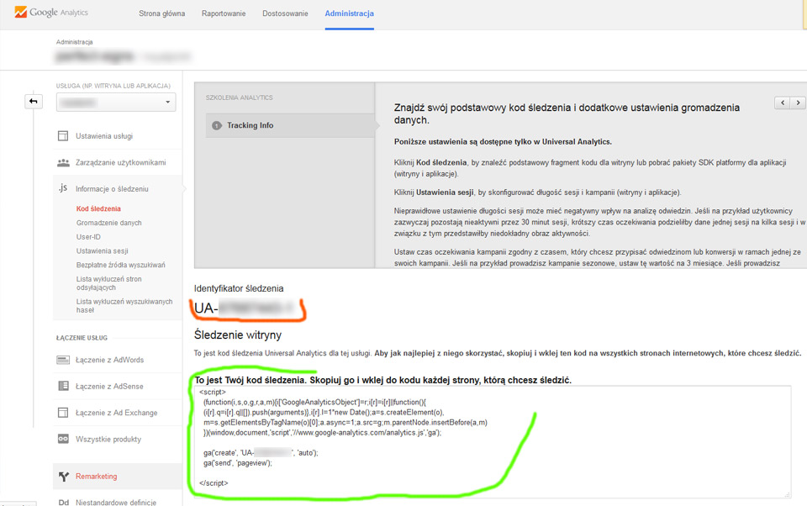Select User-ID submenu item
The width and height of the screenshot is (807, 506).
(x=88, y=237)
